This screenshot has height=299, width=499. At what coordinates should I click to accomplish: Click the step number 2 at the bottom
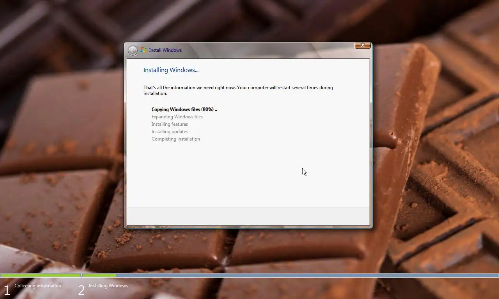click(81, 290)
